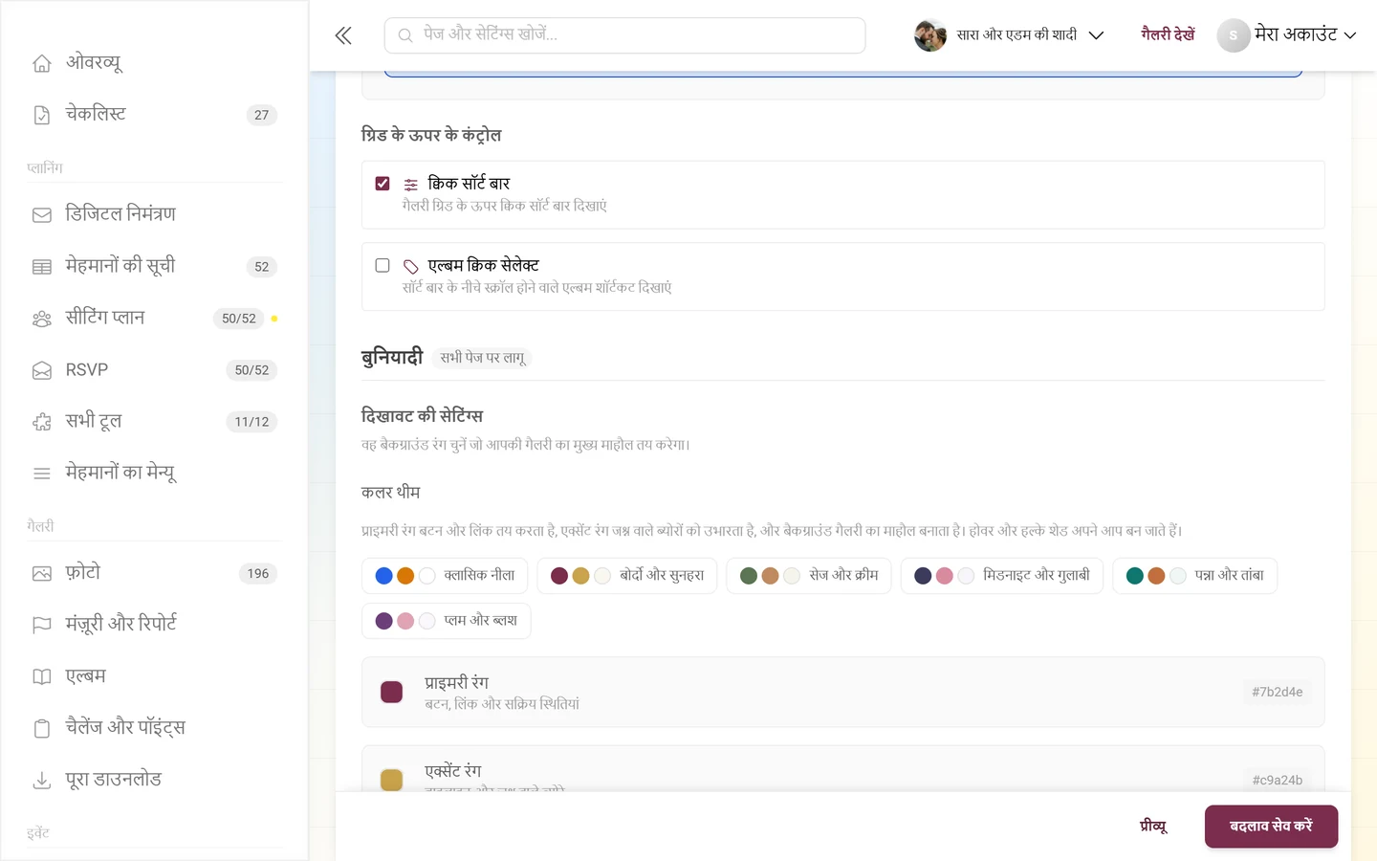Open ओवरव्यू home icon in sidebar
The image size is (1377, 861).
point(42,63)
